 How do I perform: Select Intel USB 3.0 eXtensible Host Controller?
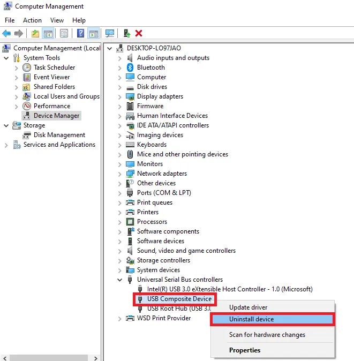point(230,289)
